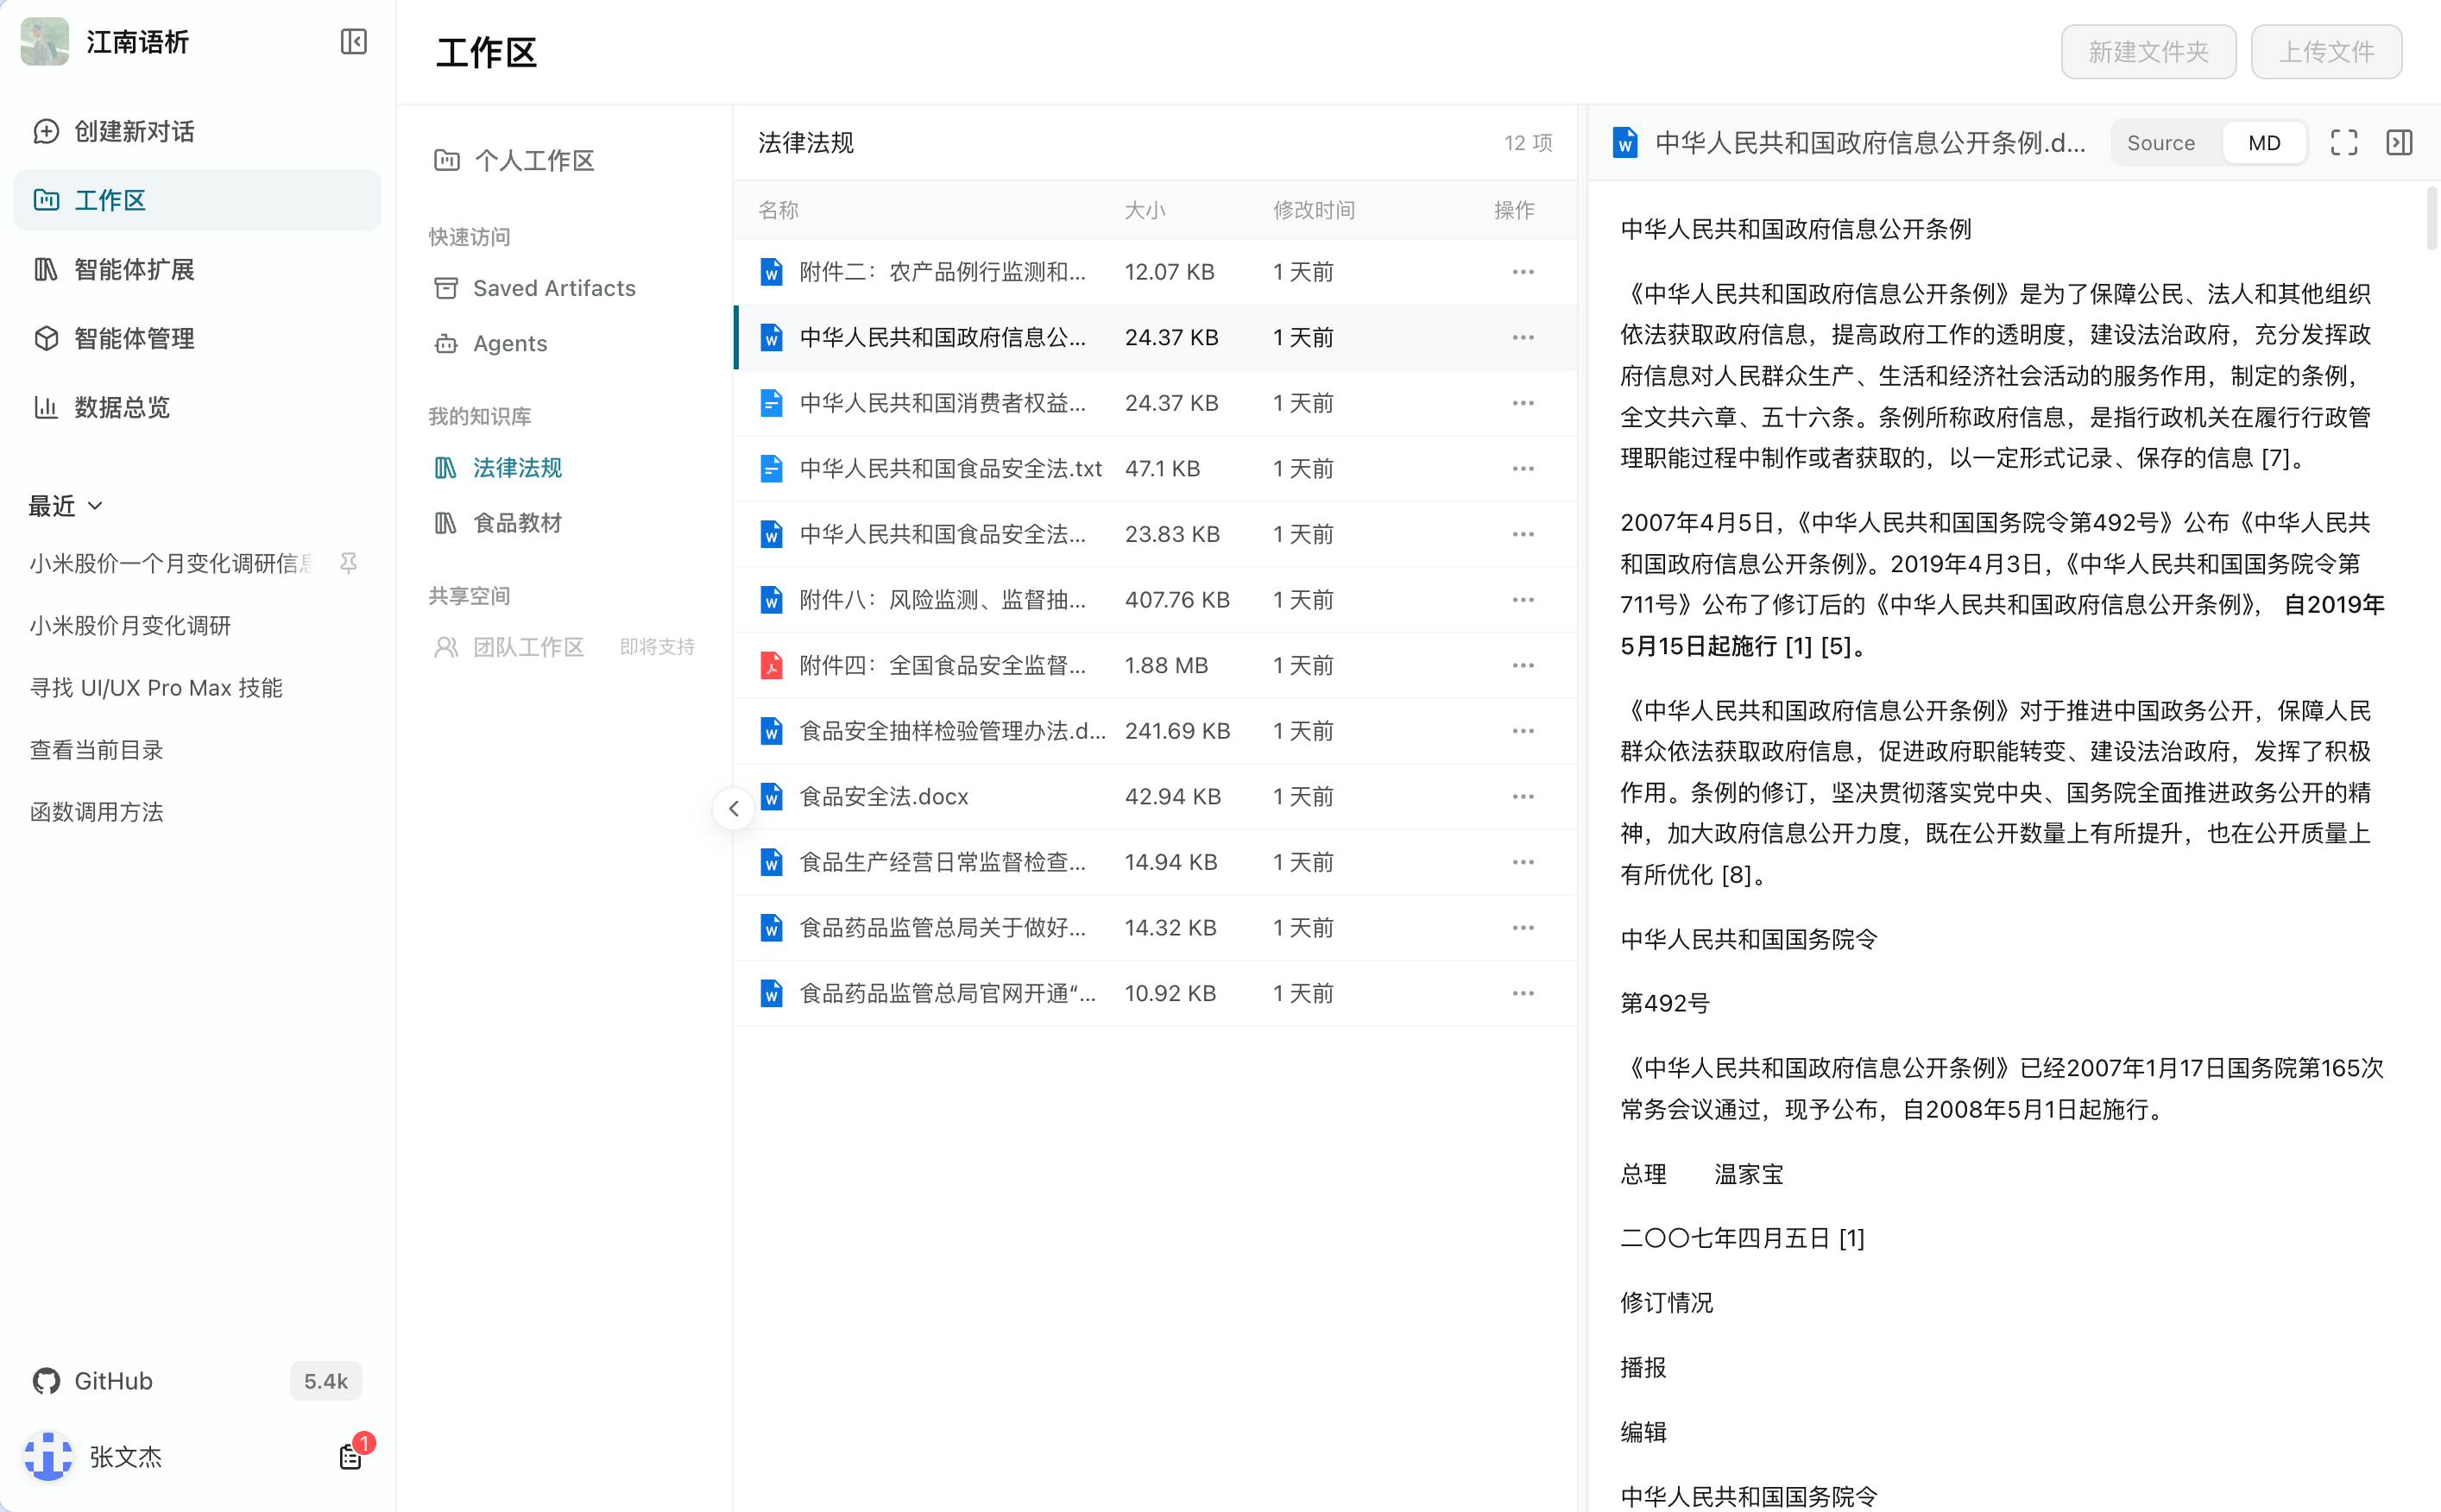Select 个人工作区 folder
The height and width of the screenshot is (1512, 2441).
pyautogui.click(x=514, y=160)
